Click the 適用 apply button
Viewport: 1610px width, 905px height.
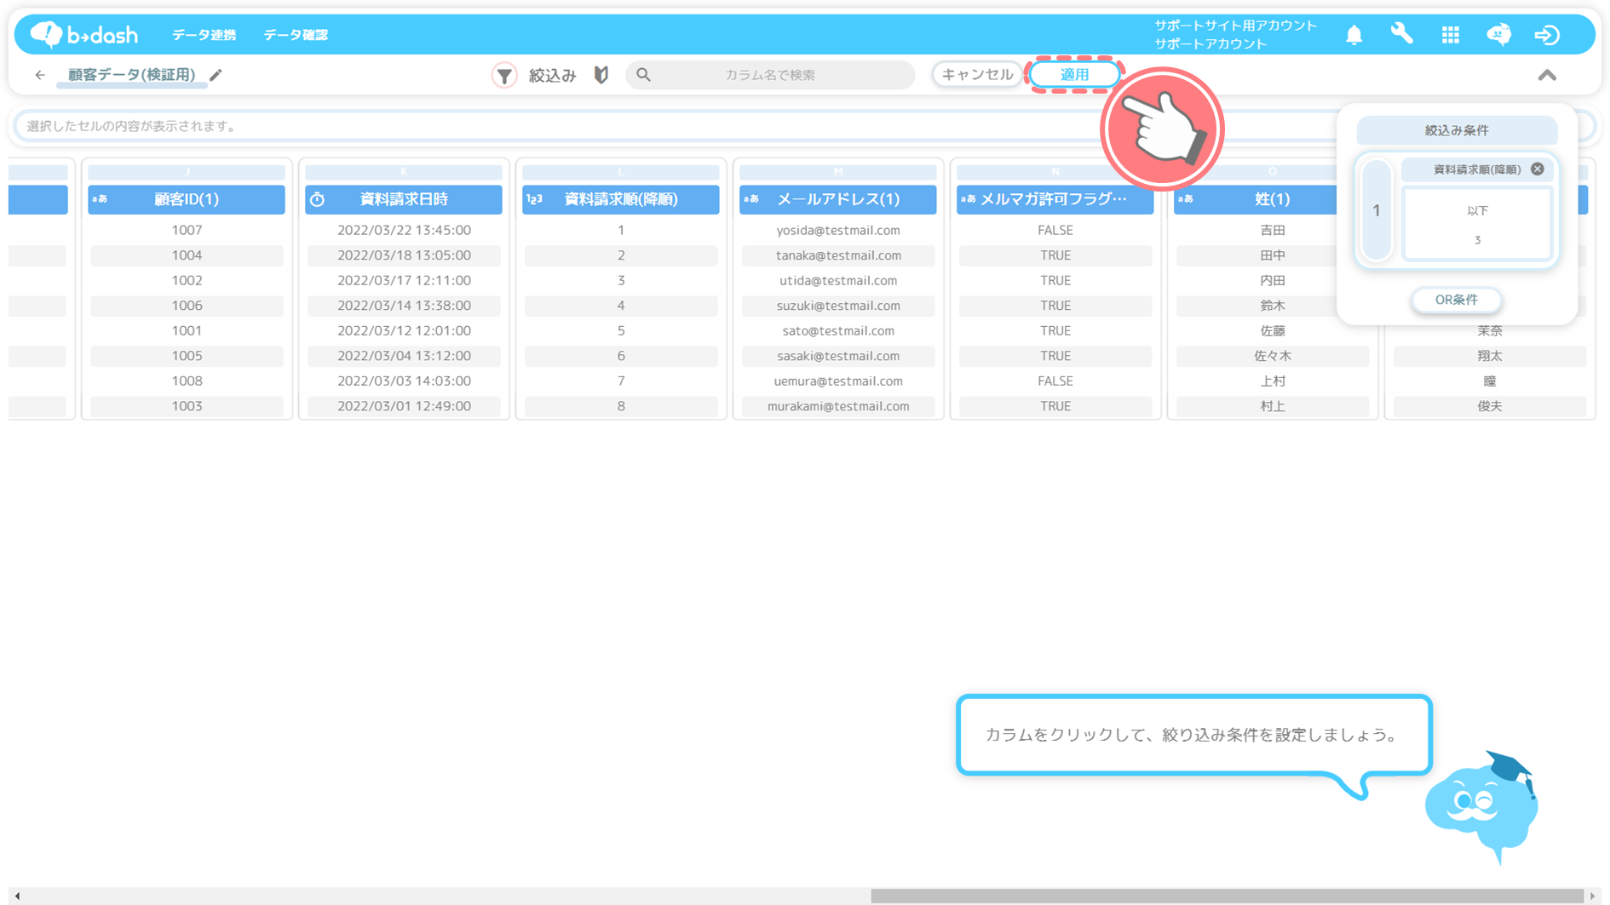(x=1074, y=75)
